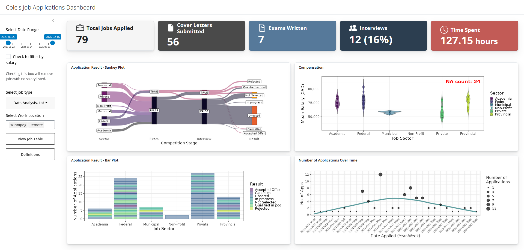Click the Remote work location tag
The image size is (524, 250).
(x=36, y=125)
